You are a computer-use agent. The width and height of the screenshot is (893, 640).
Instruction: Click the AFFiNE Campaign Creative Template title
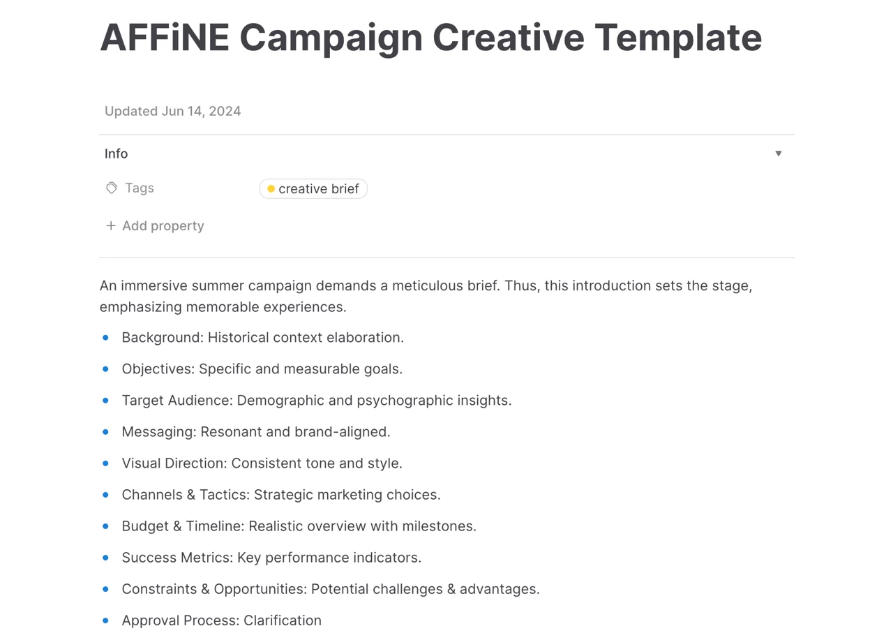pyautogui.click(x=431, y=37)
